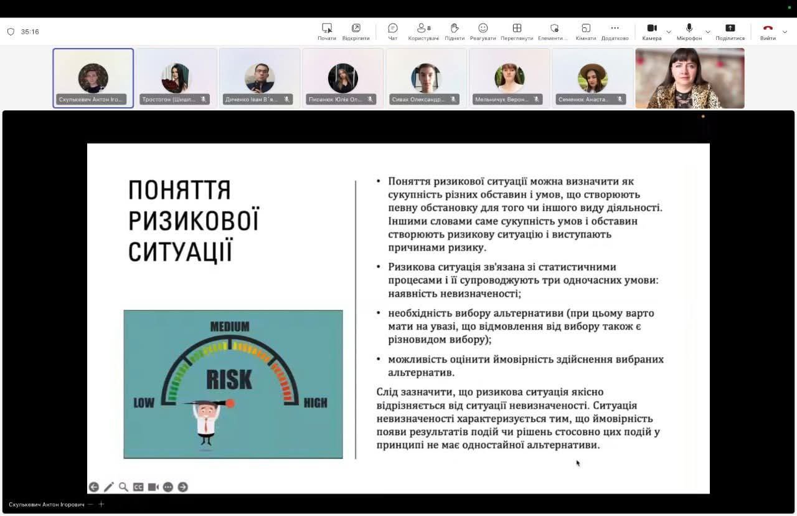The width and height of the screenshot is (797, 516).
Task: Open the Чат (chat) panel
Action: pyautogui.click(x=392, y=31)
